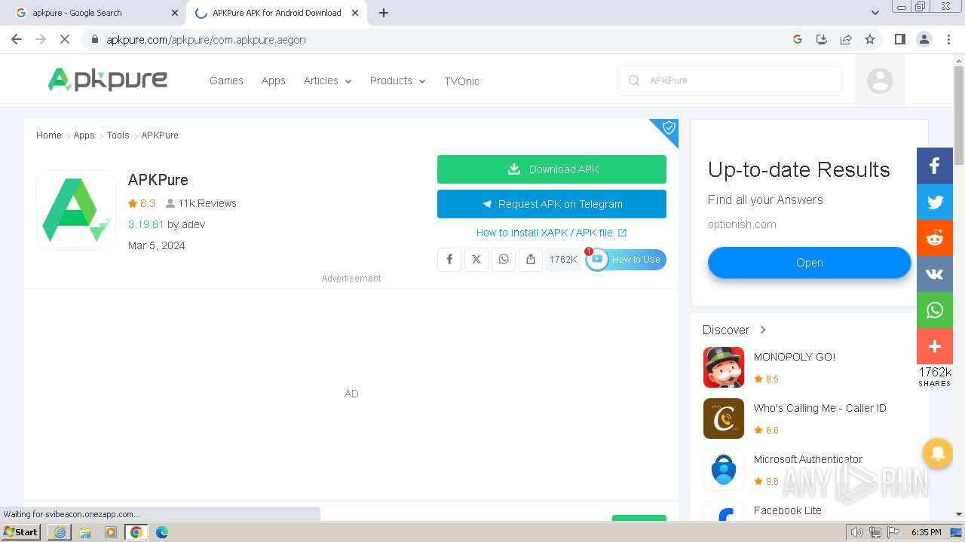Expand the Articles dropdown menu

point(327,81)
